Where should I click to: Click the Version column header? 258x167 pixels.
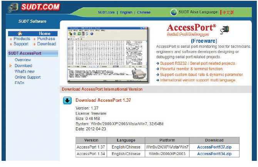click(91, 140)
